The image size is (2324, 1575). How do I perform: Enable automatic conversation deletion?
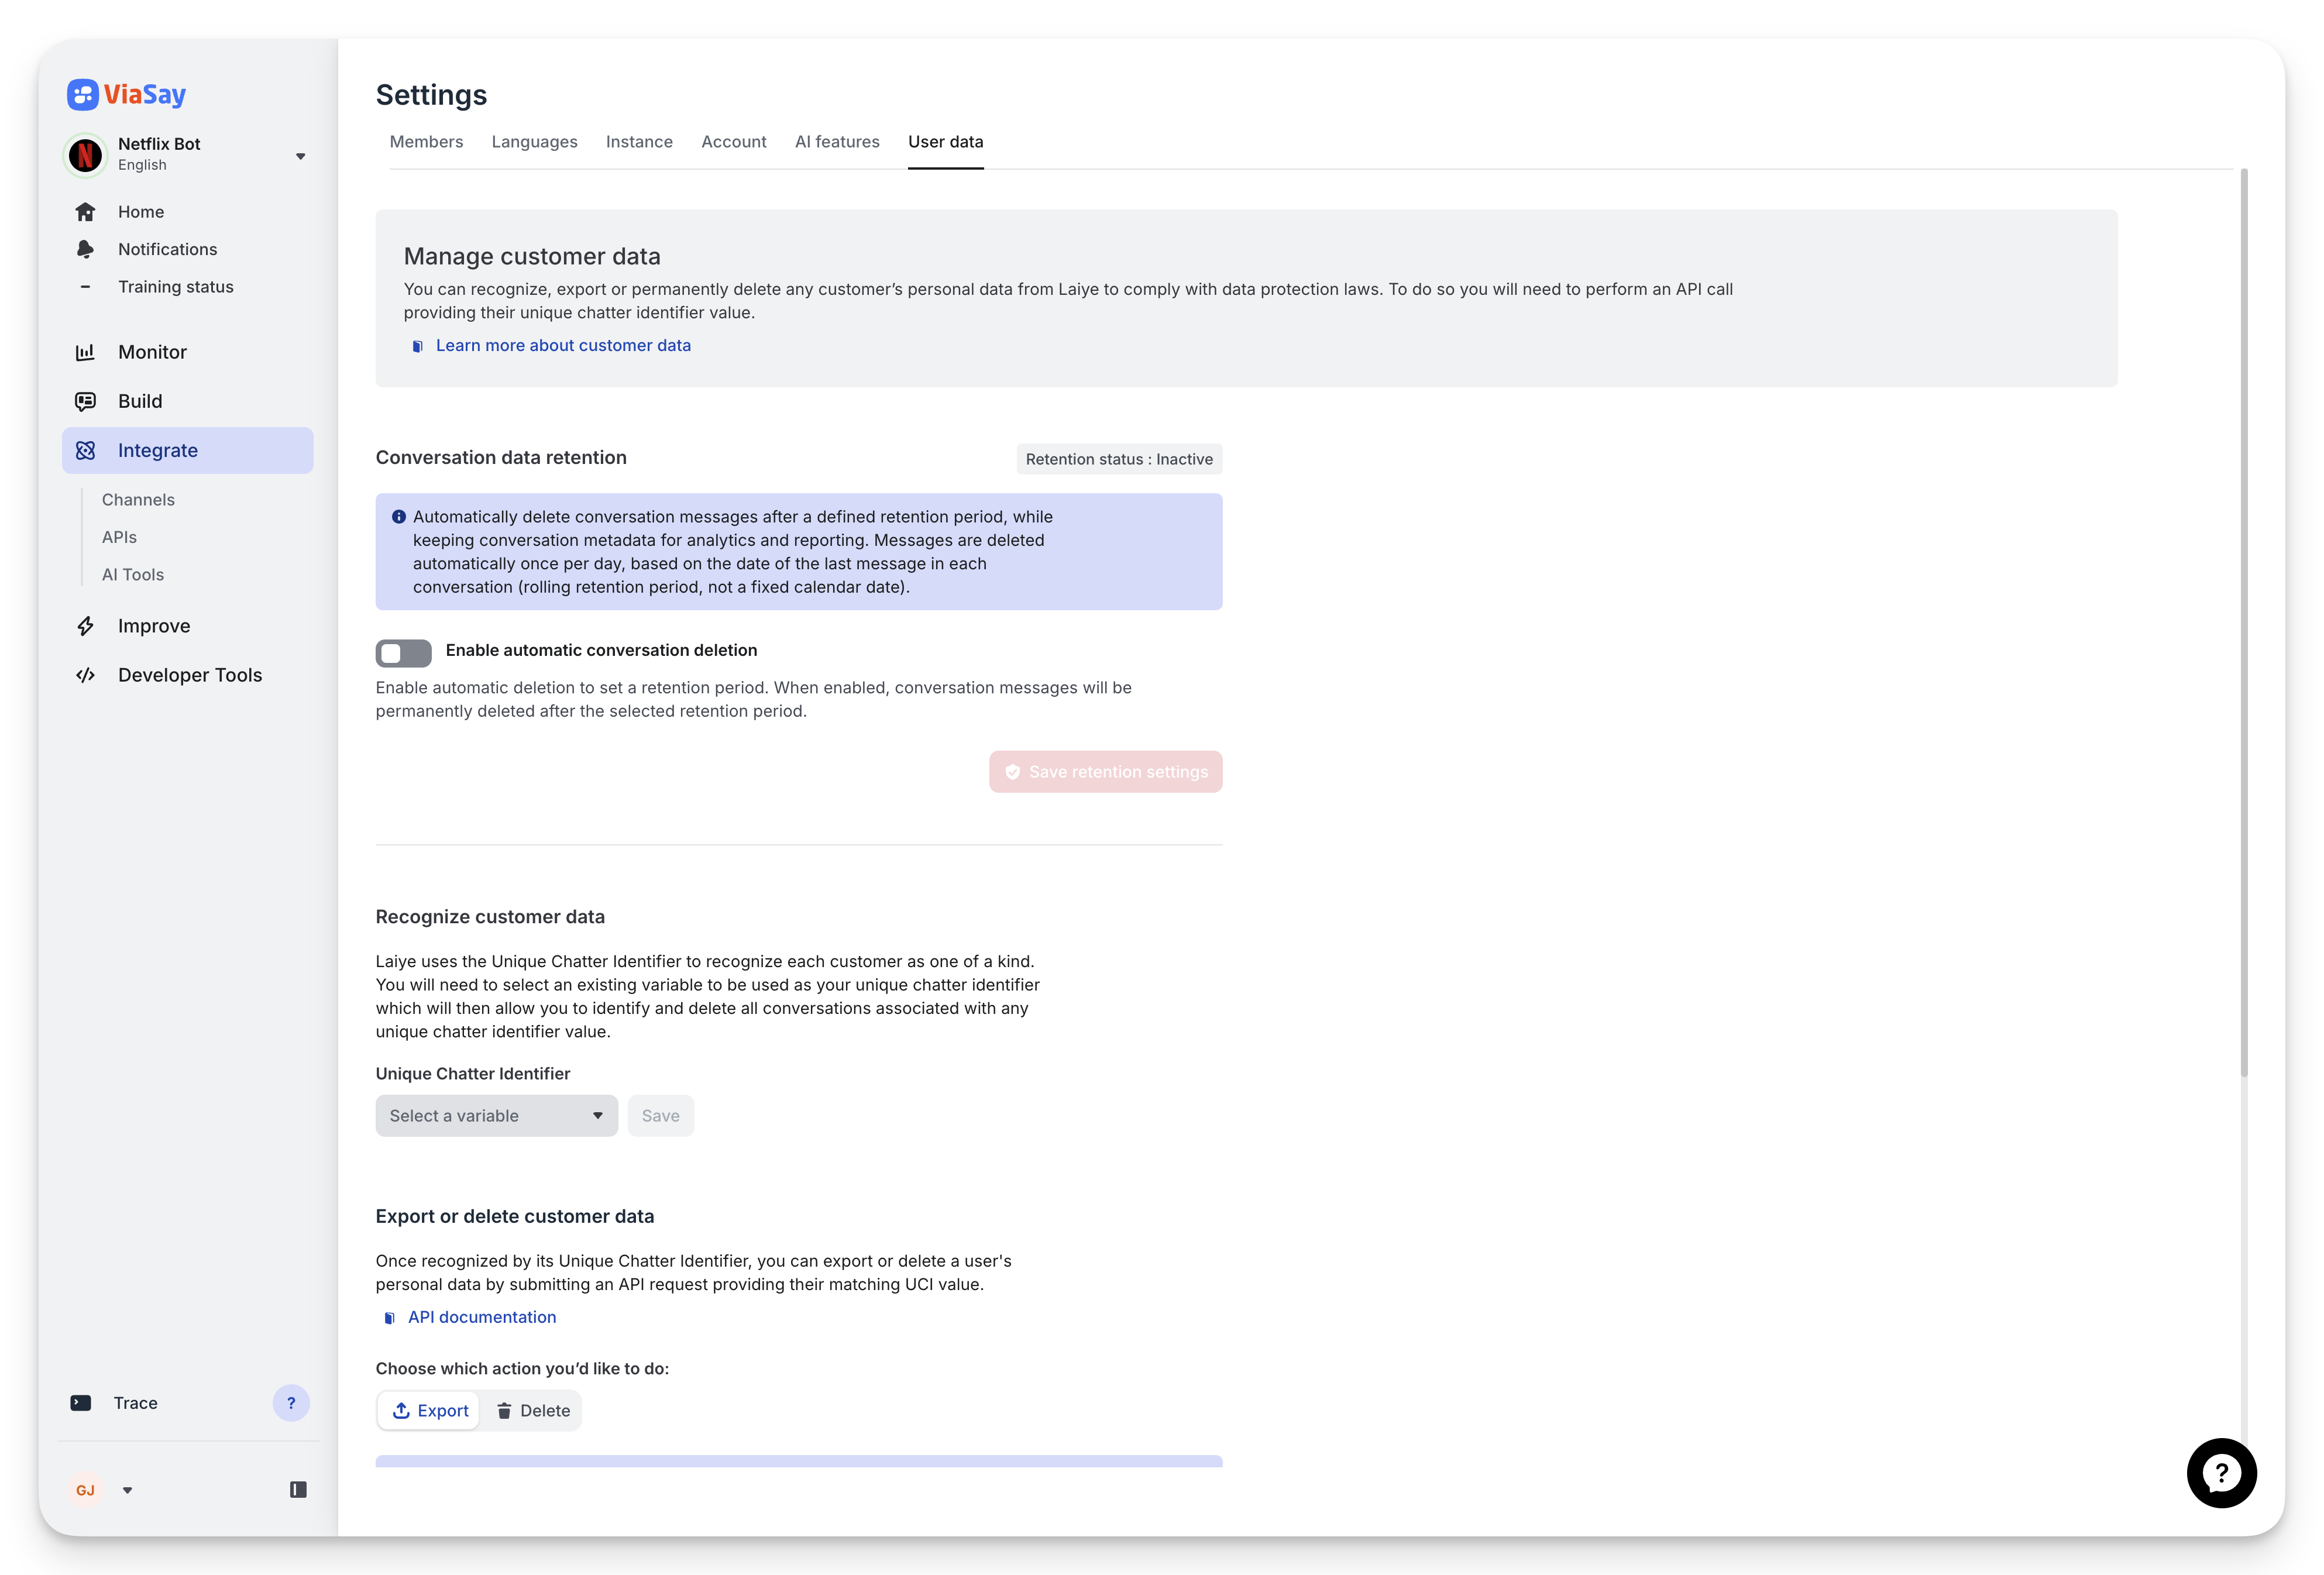[x=403, y=652]
